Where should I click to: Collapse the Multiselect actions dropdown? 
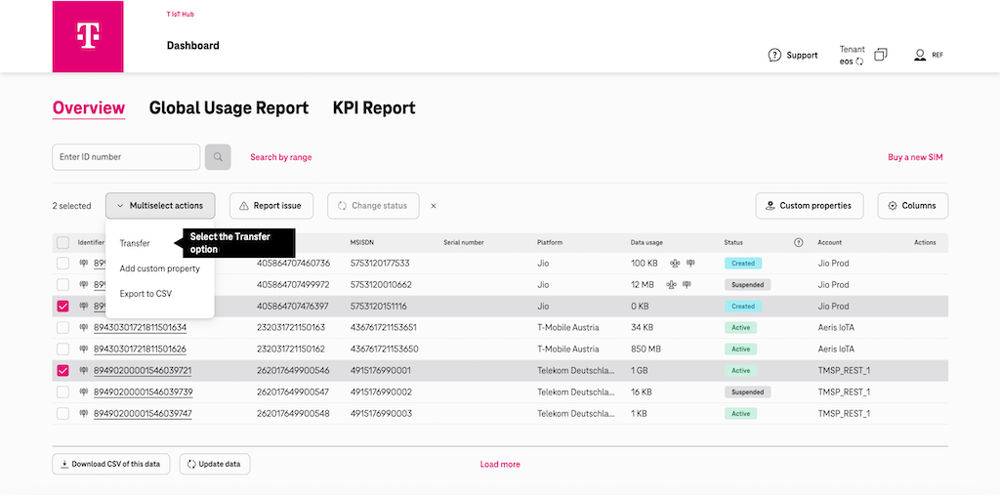[160, 206]
